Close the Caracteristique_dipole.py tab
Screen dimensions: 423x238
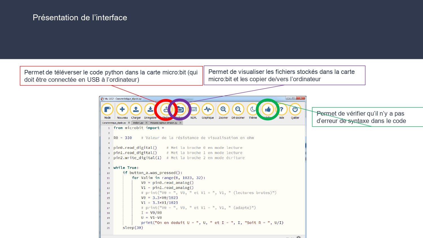129,123
